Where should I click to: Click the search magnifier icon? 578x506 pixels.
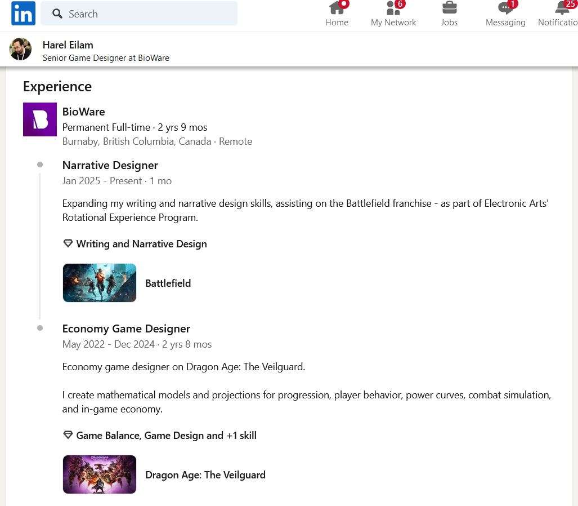click(x=57, y=14)
